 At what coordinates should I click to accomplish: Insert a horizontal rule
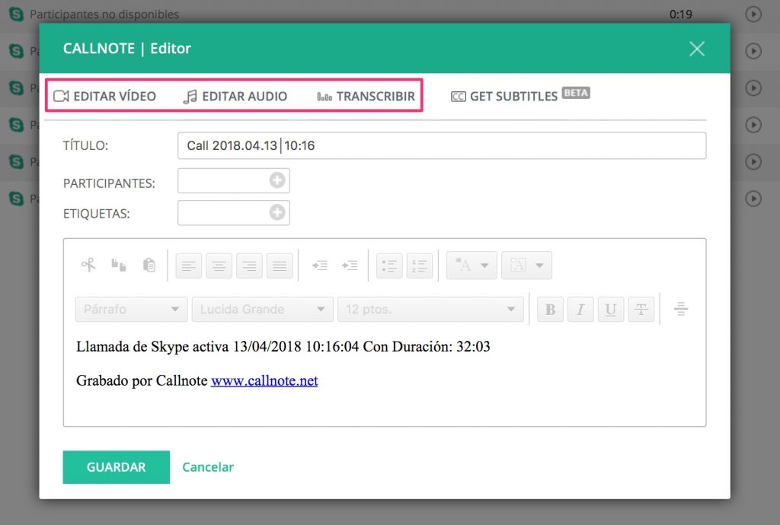[681, 309]
